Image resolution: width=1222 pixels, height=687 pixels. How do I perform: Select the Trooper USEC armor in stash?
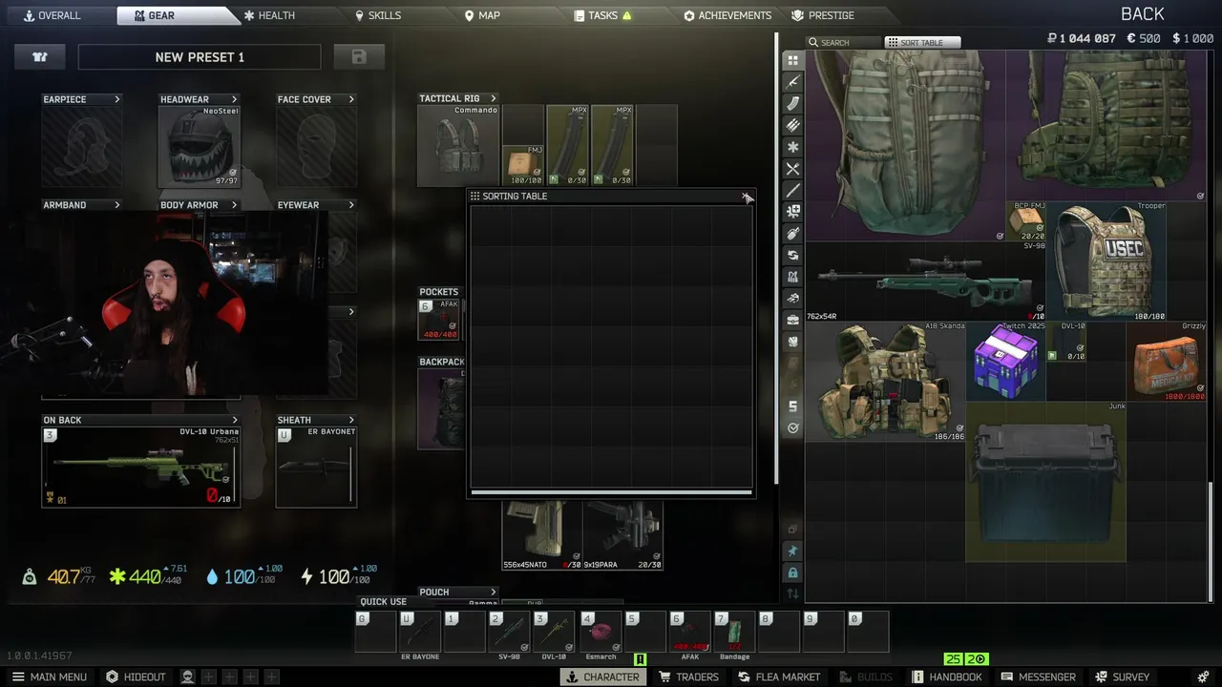pos(1106,260)
